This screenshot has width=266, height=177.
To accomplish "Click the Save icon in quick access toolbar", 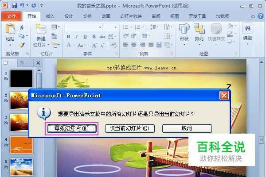I will click(x=14, y=5).
